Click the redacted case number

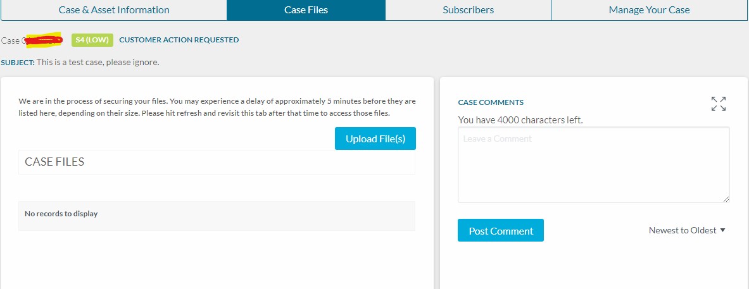point(42,40)
